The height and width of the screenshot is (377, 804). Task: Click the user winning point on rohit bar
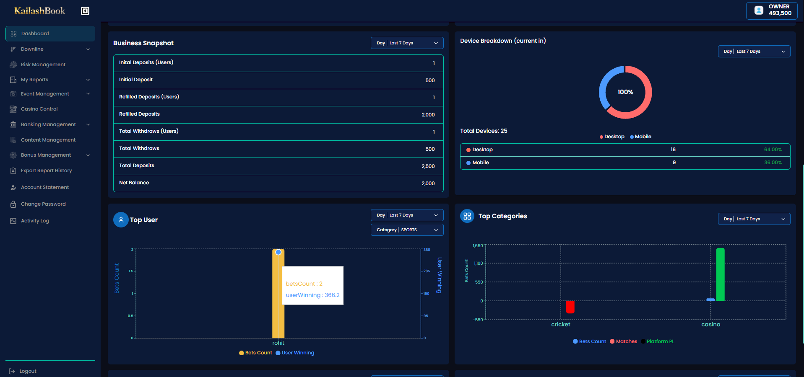pos(278,252)
